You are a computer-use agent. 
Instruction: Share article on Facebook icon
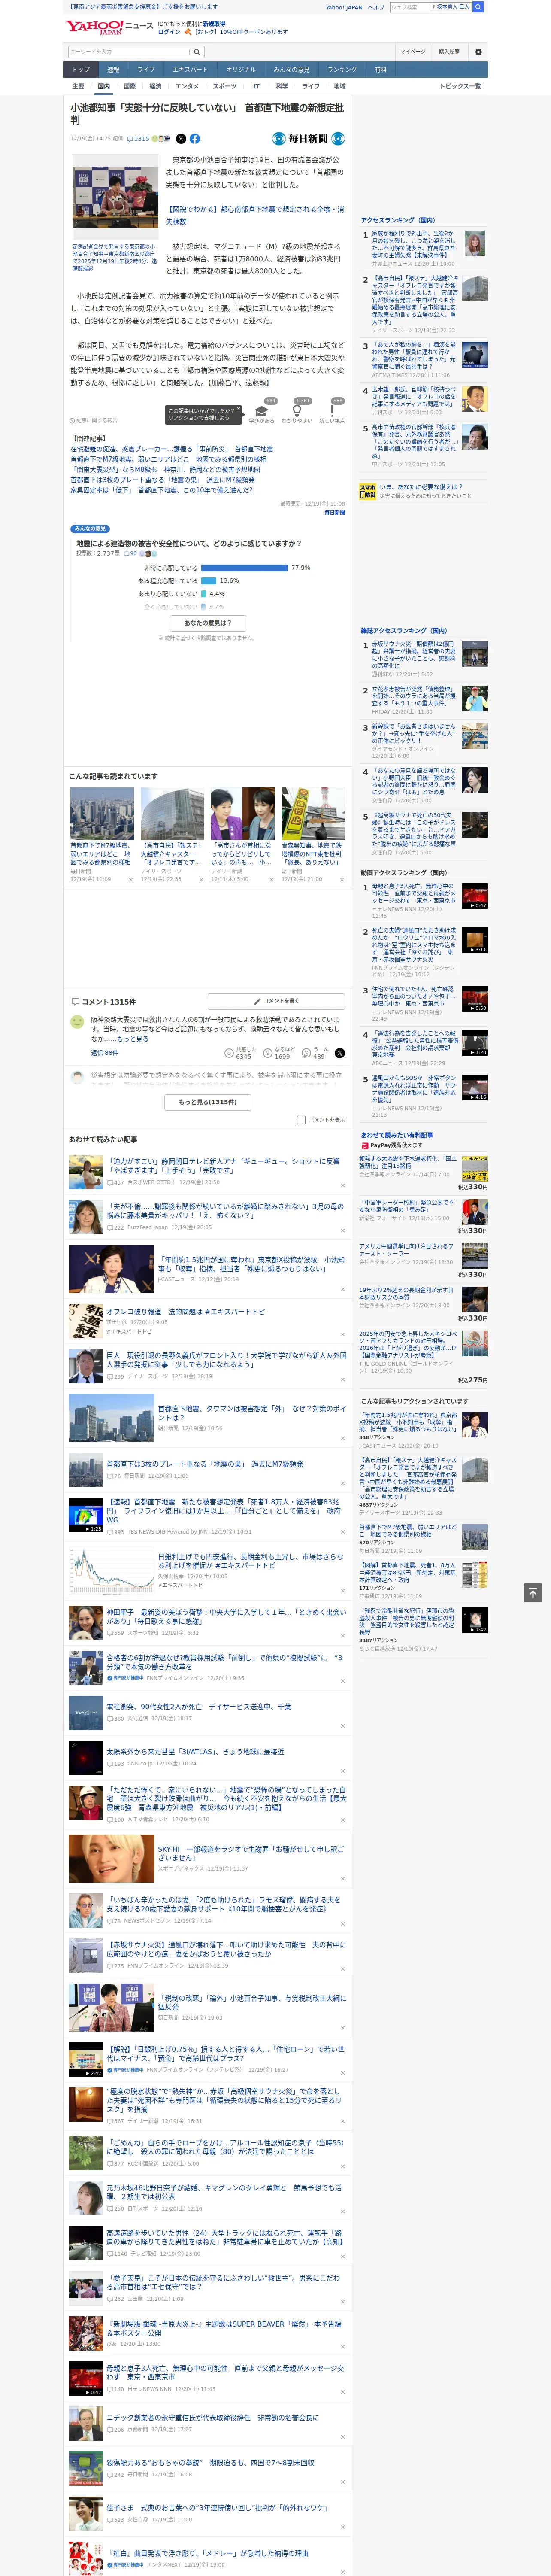195,139
